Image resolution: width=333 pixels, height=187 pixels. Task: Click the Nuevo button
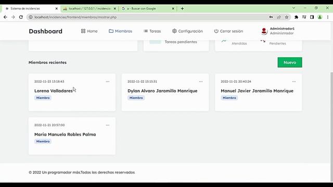pos(290,62)
